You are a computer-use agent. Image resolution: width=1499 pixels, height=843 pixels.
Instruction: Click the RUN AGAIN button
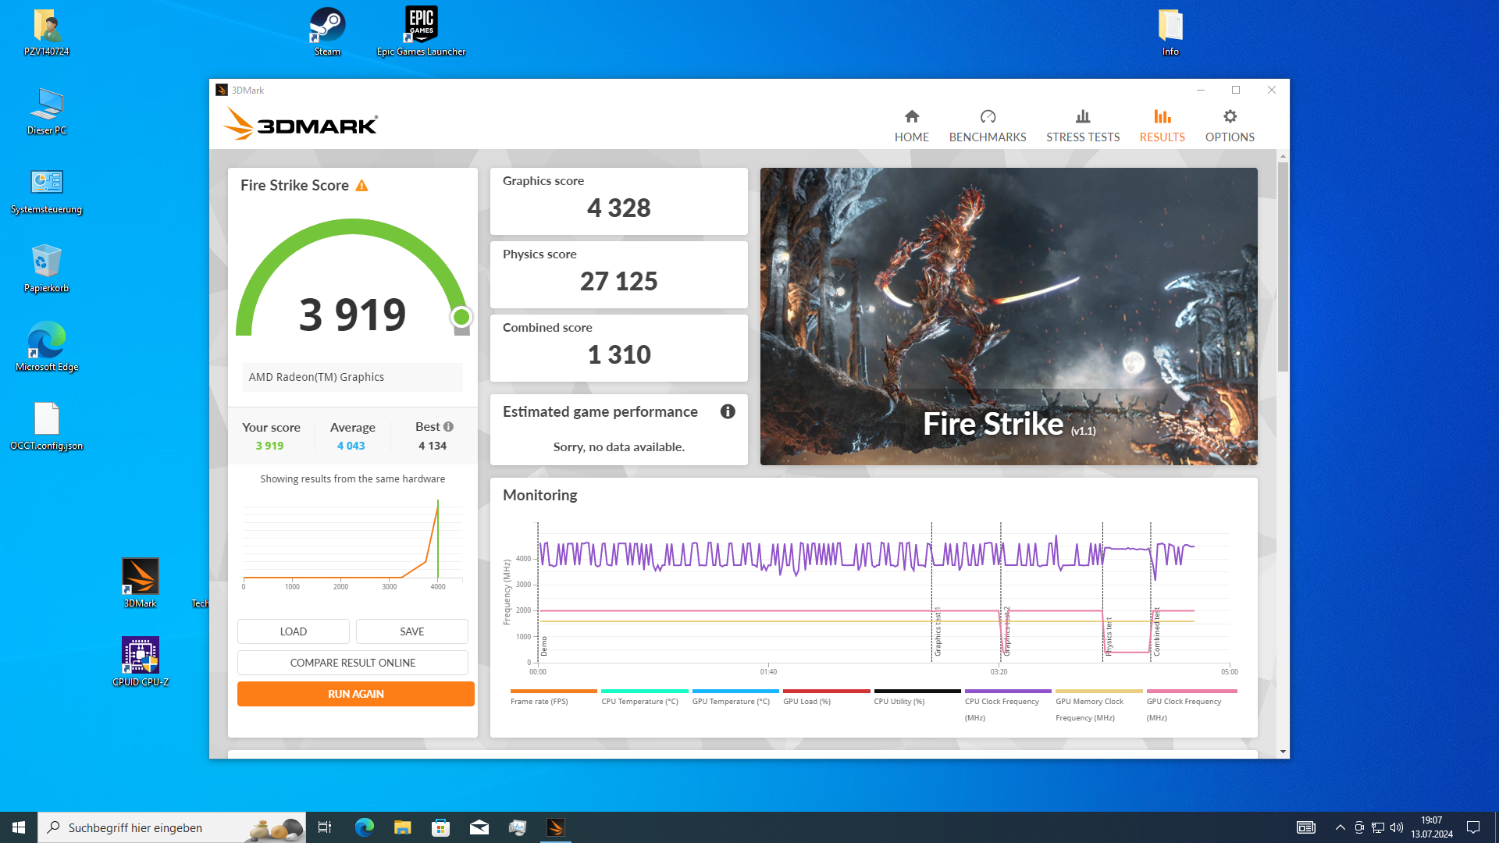coord(356,694)
